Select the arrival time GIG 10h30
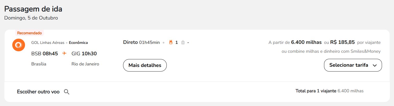 coord(84,54)
